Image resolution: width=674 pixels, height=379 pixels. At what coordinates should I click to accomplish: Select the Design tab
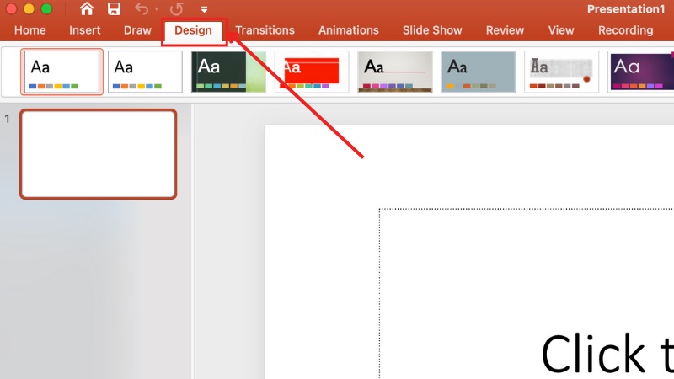point(194,30)
